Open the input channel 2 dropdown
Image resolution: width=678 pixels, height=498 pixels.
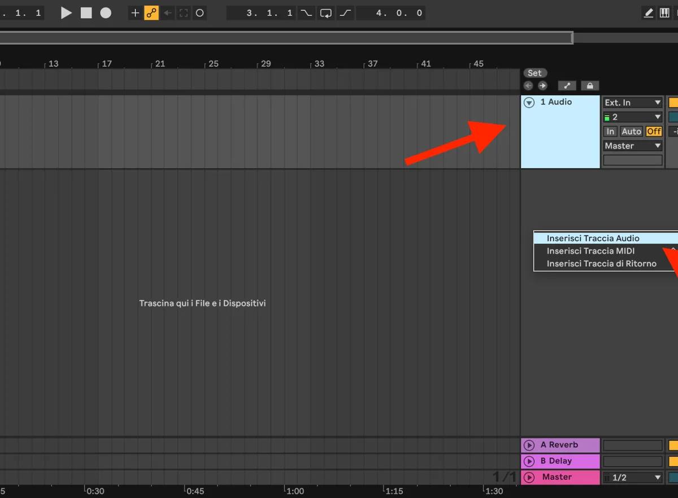pos(633,117)
